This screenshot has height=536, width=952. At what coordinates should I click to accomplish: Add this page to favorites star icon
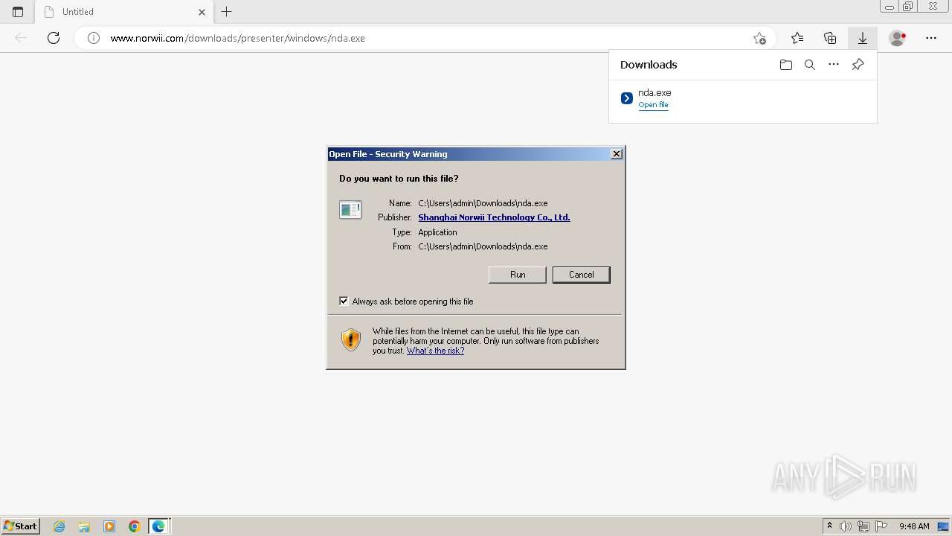click(759, 38)
